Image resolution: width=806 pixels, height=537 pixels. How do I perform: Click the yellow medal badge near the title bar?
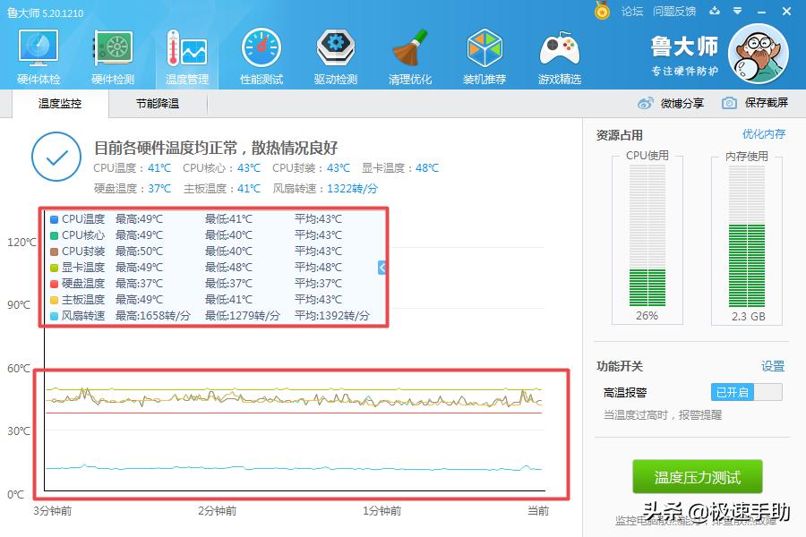[x=602, y=11]
